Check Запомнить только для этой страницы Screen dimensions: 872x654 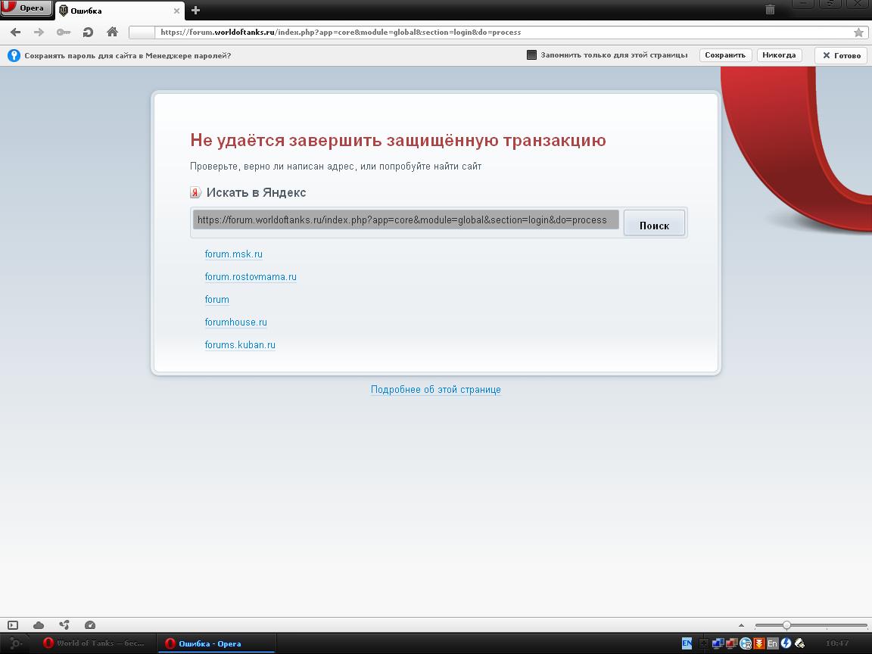click(x=531, y=54)
